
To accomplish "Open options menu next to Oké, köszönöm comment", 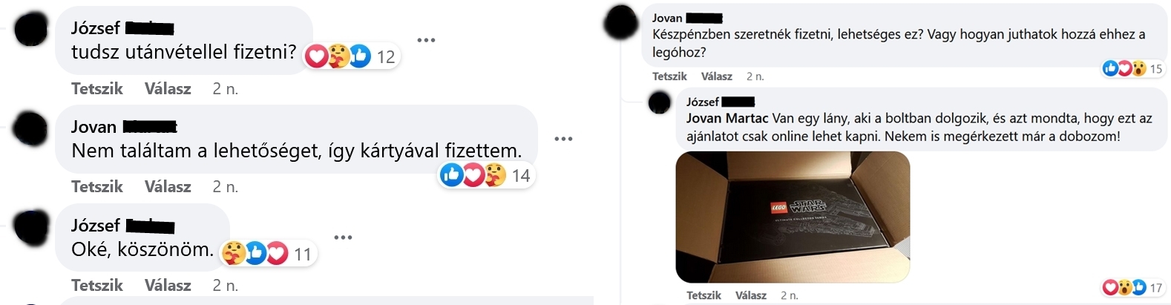I will click(343, 237).
